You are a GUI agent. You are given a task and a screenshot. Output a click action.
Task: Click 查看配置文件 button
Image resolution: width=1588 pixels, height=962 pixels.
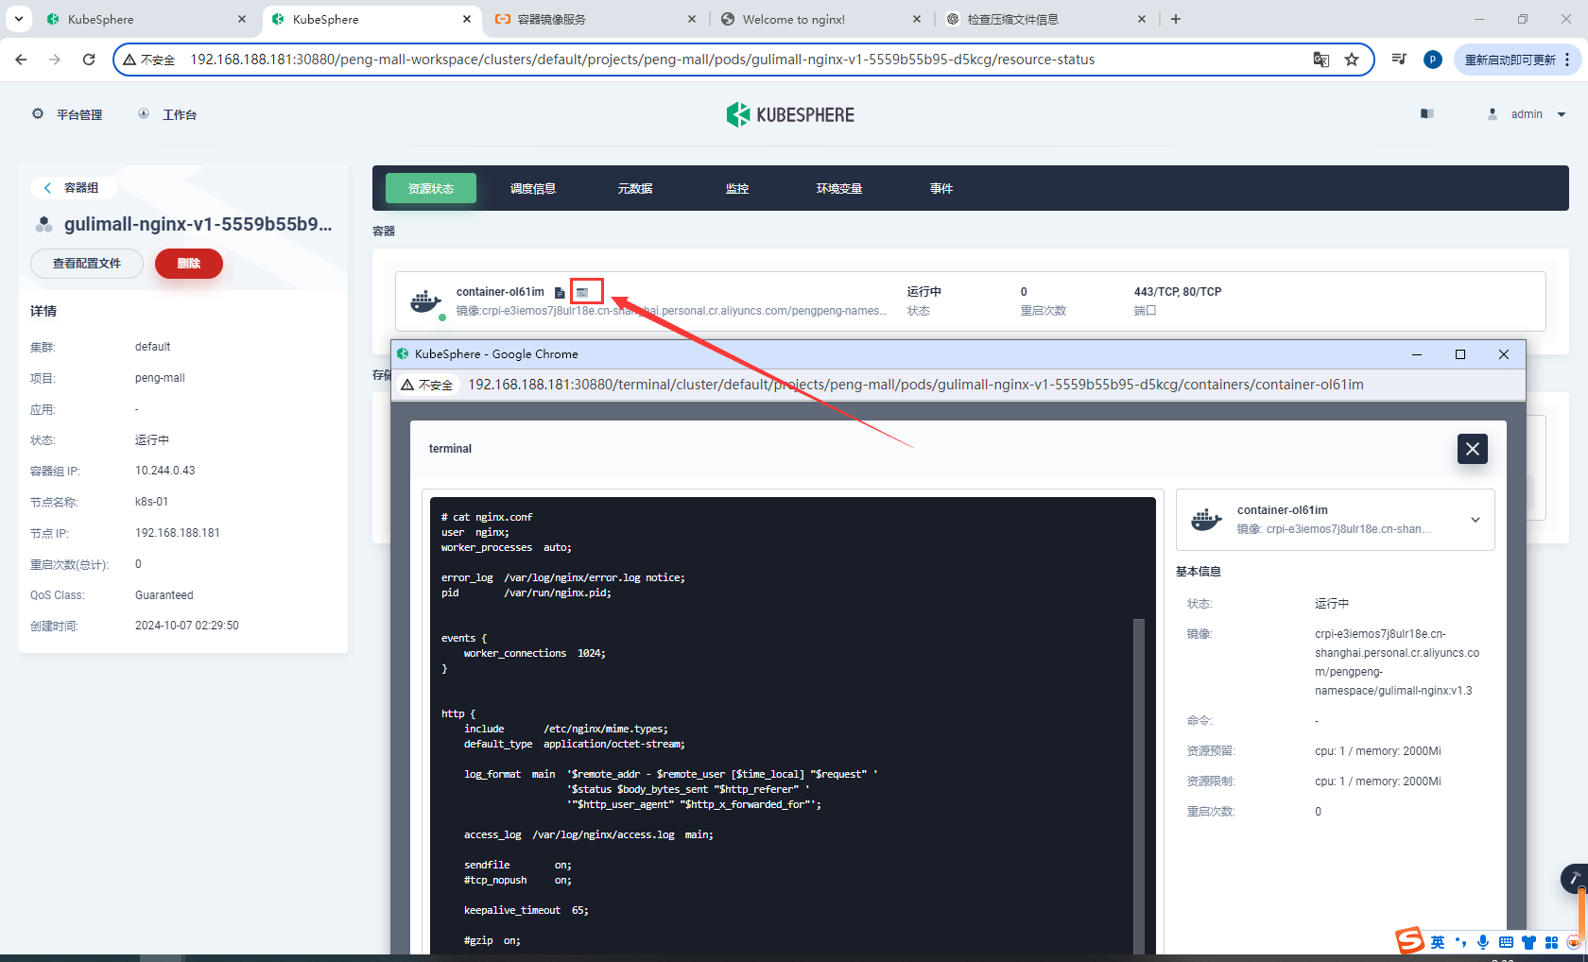87,264
